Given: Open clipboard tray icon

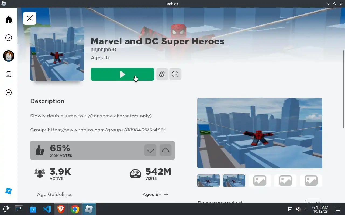Looking at the screenshot, I should click(x=290, y=209).
